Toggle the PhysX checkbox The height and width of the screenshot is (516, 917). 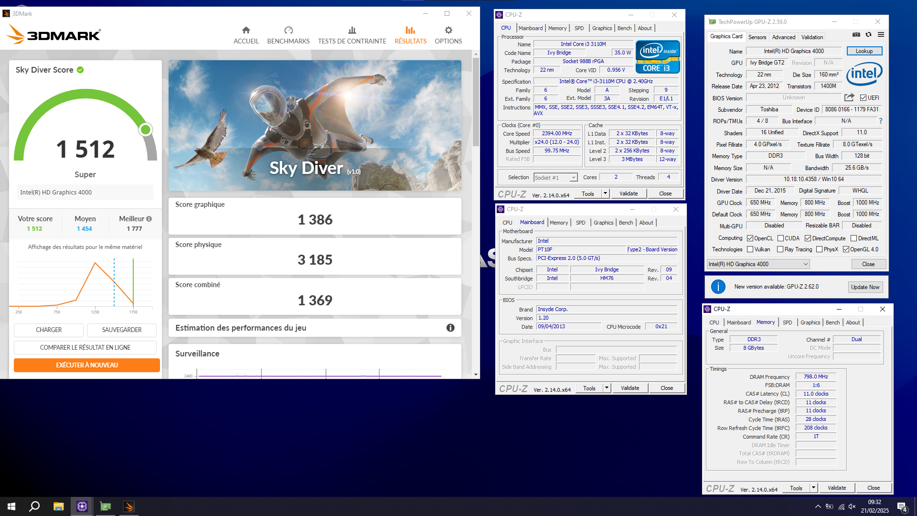[x=819, y=249]
